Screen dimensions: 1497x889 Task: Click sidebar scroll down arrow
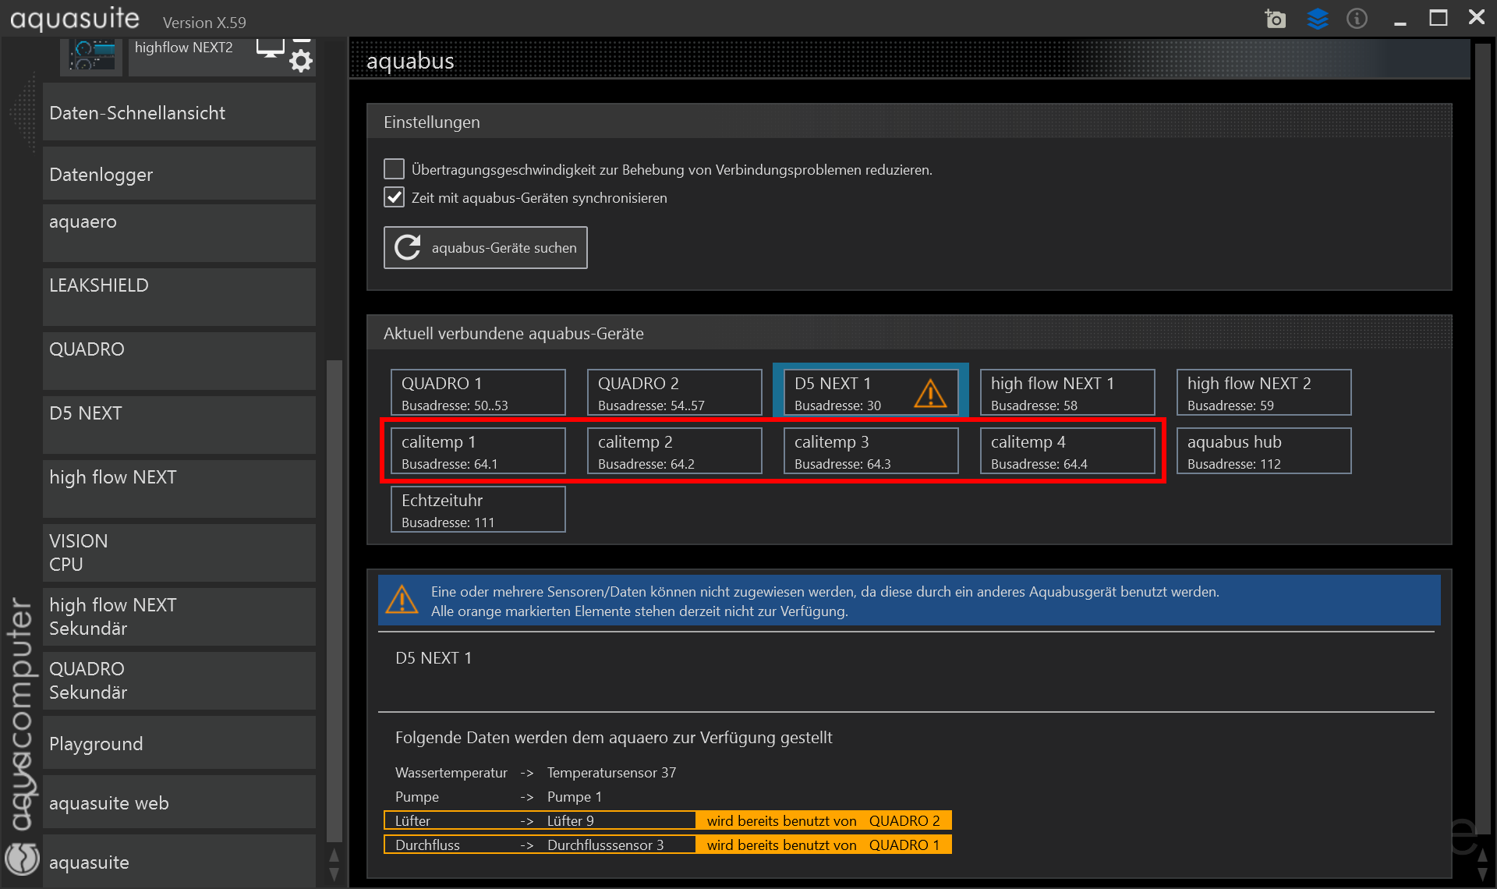pos(334,875)
